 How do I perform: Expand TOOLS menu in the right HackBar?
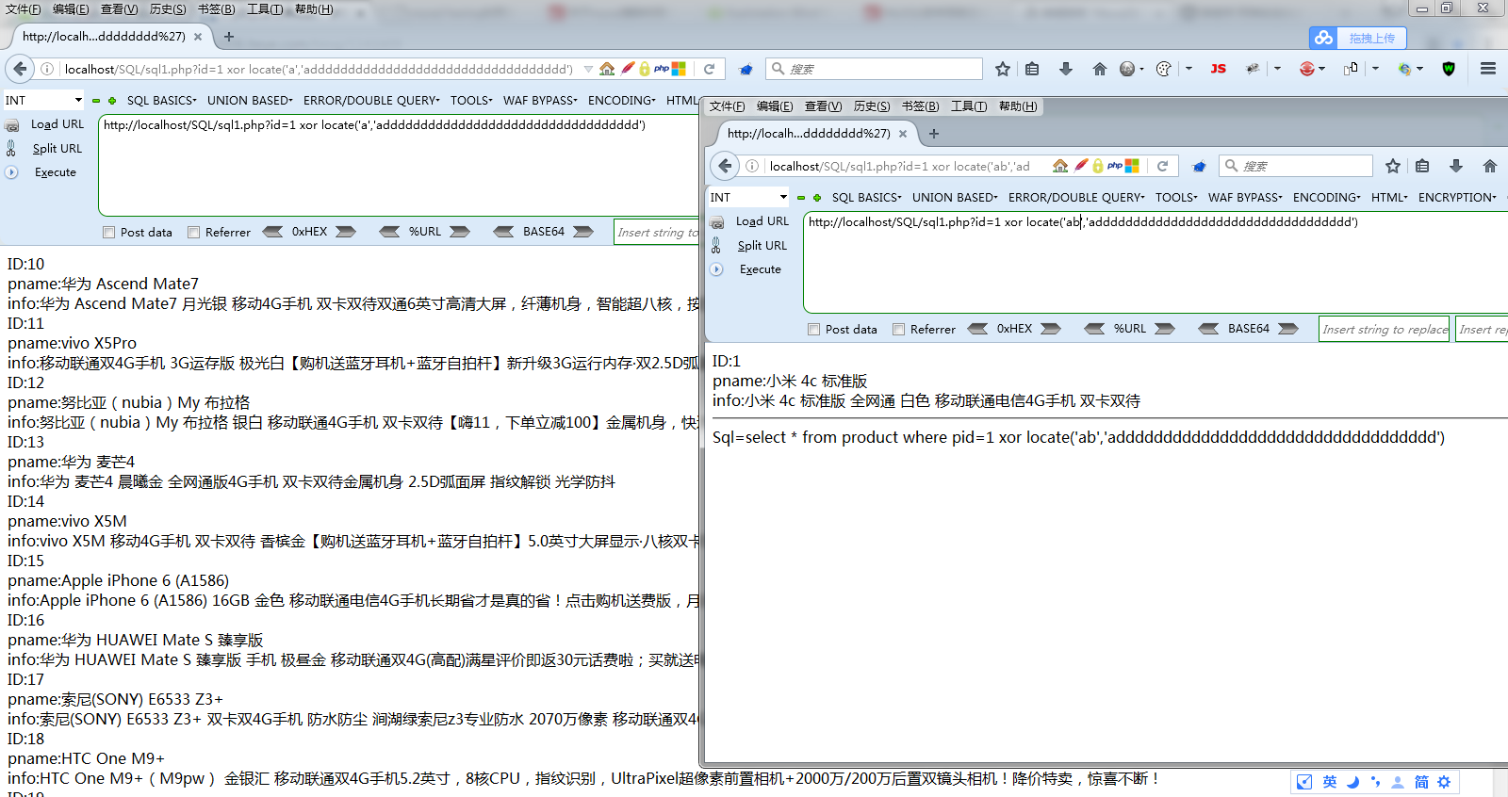tap(1176, 197)
